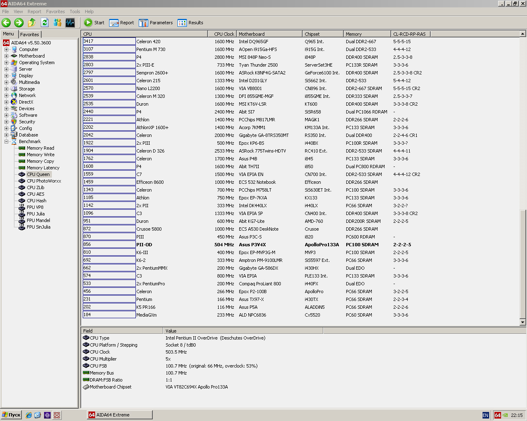The image size is (527, 421).
Task: Click the EN language indicator in tray
Action: coord(485,415)
